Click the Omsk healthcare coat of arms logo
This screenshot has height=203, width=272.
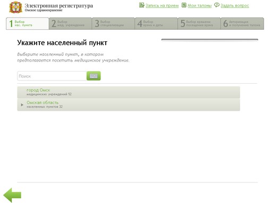(16, 7)
